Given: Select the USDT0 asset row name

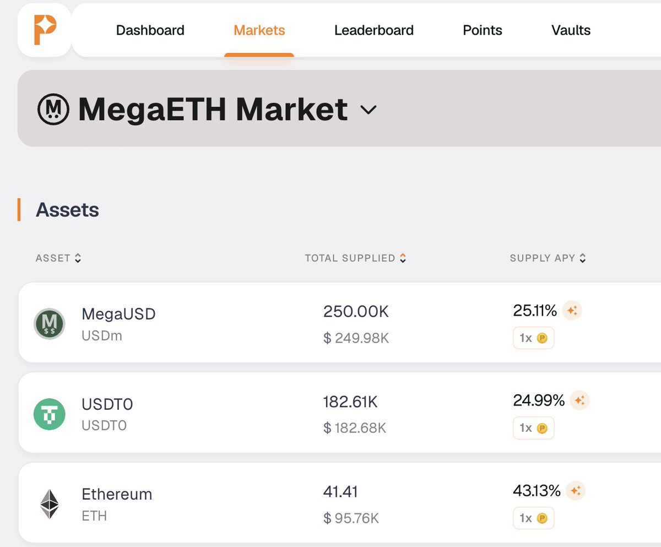Looking at the screenshot, I should click(107, 405).
